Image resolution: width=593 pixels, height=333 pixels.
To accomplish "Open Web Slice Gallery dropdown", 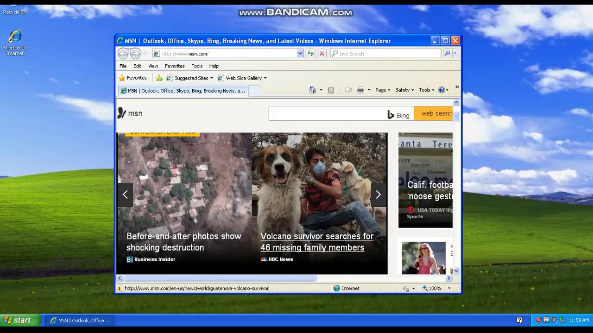I will [242, 78].
